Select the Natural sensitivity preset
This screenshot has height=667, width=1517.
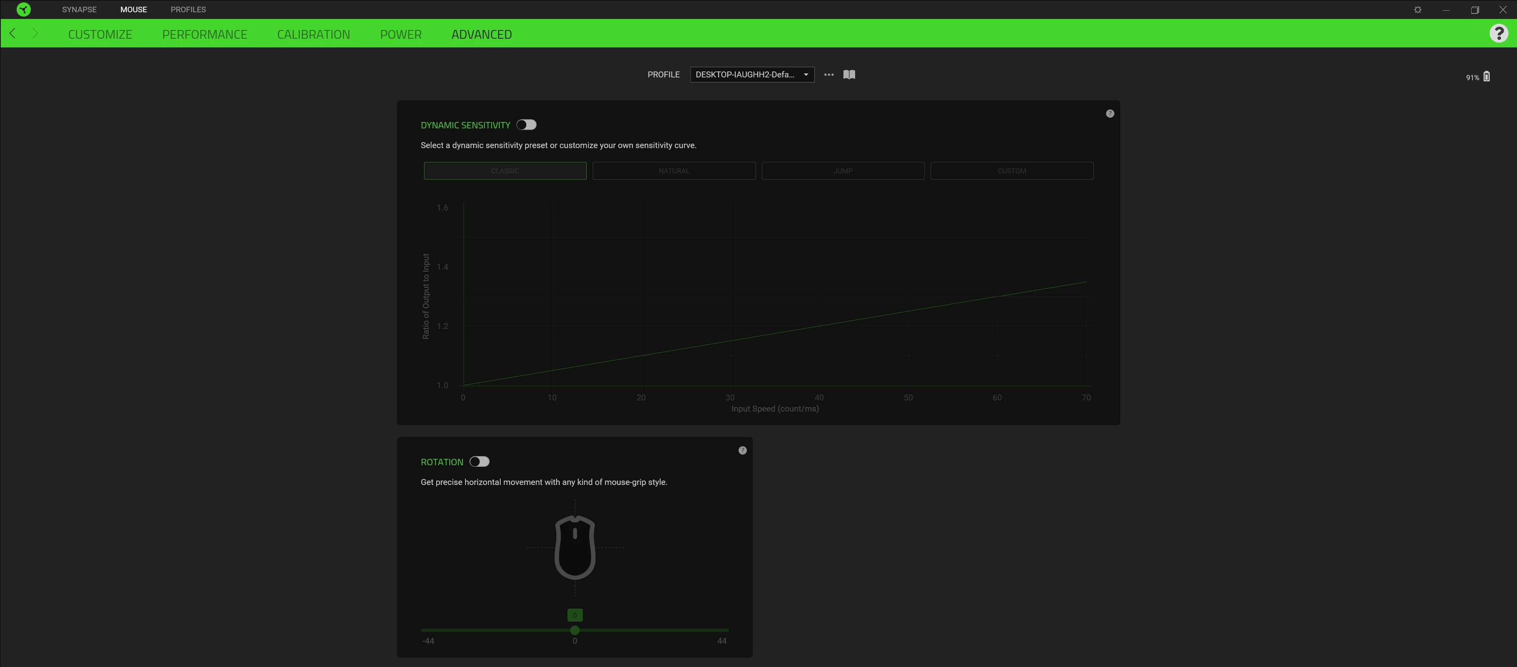[674, 171]
